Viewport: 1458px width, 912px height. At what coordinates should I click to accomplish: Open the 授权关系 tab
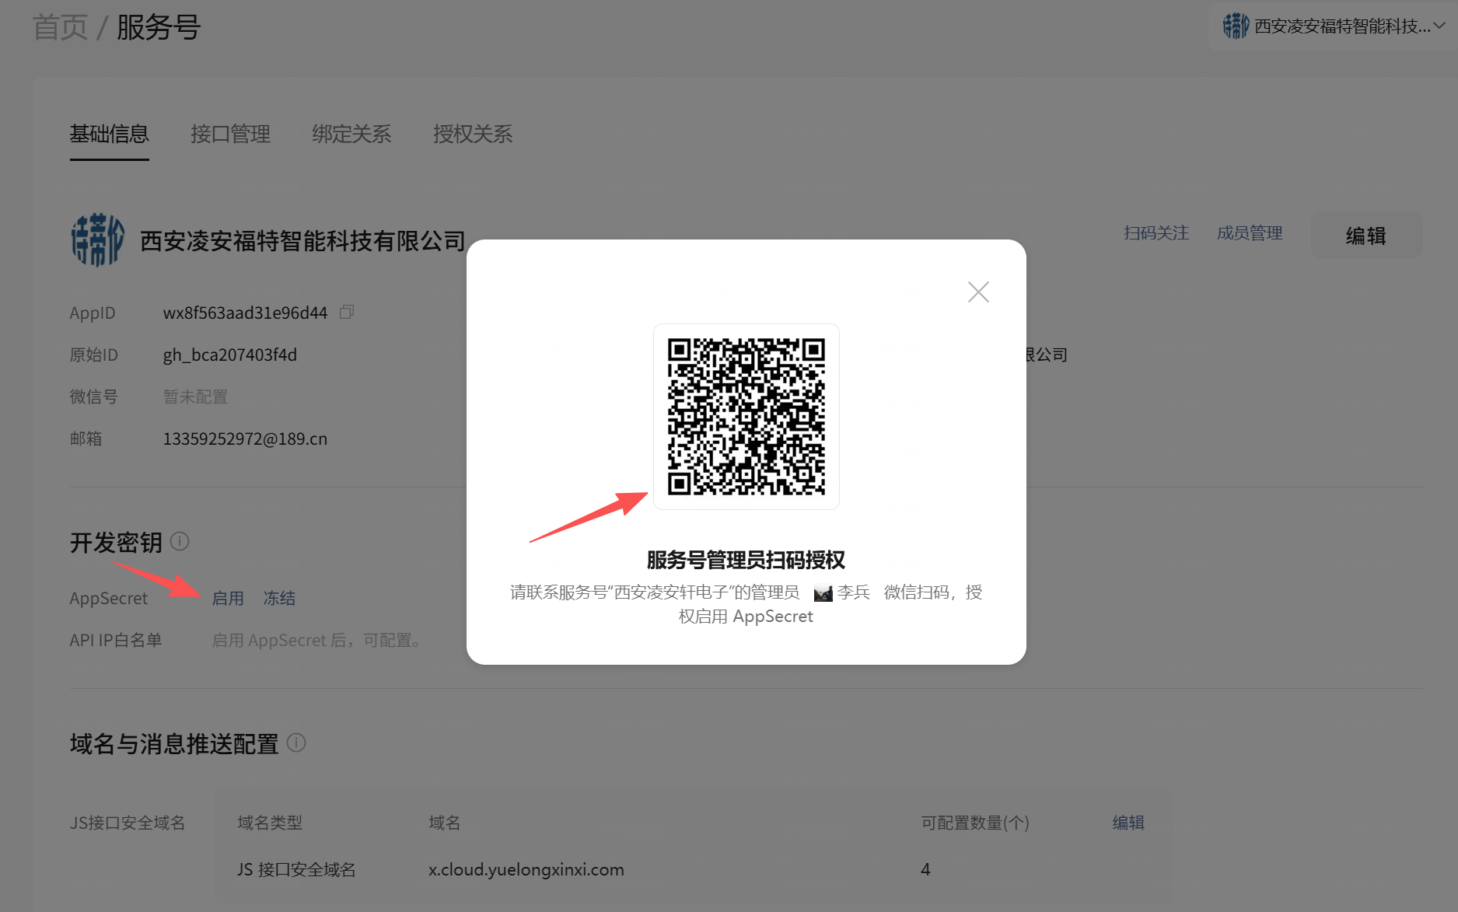click(x=473, y=134)
